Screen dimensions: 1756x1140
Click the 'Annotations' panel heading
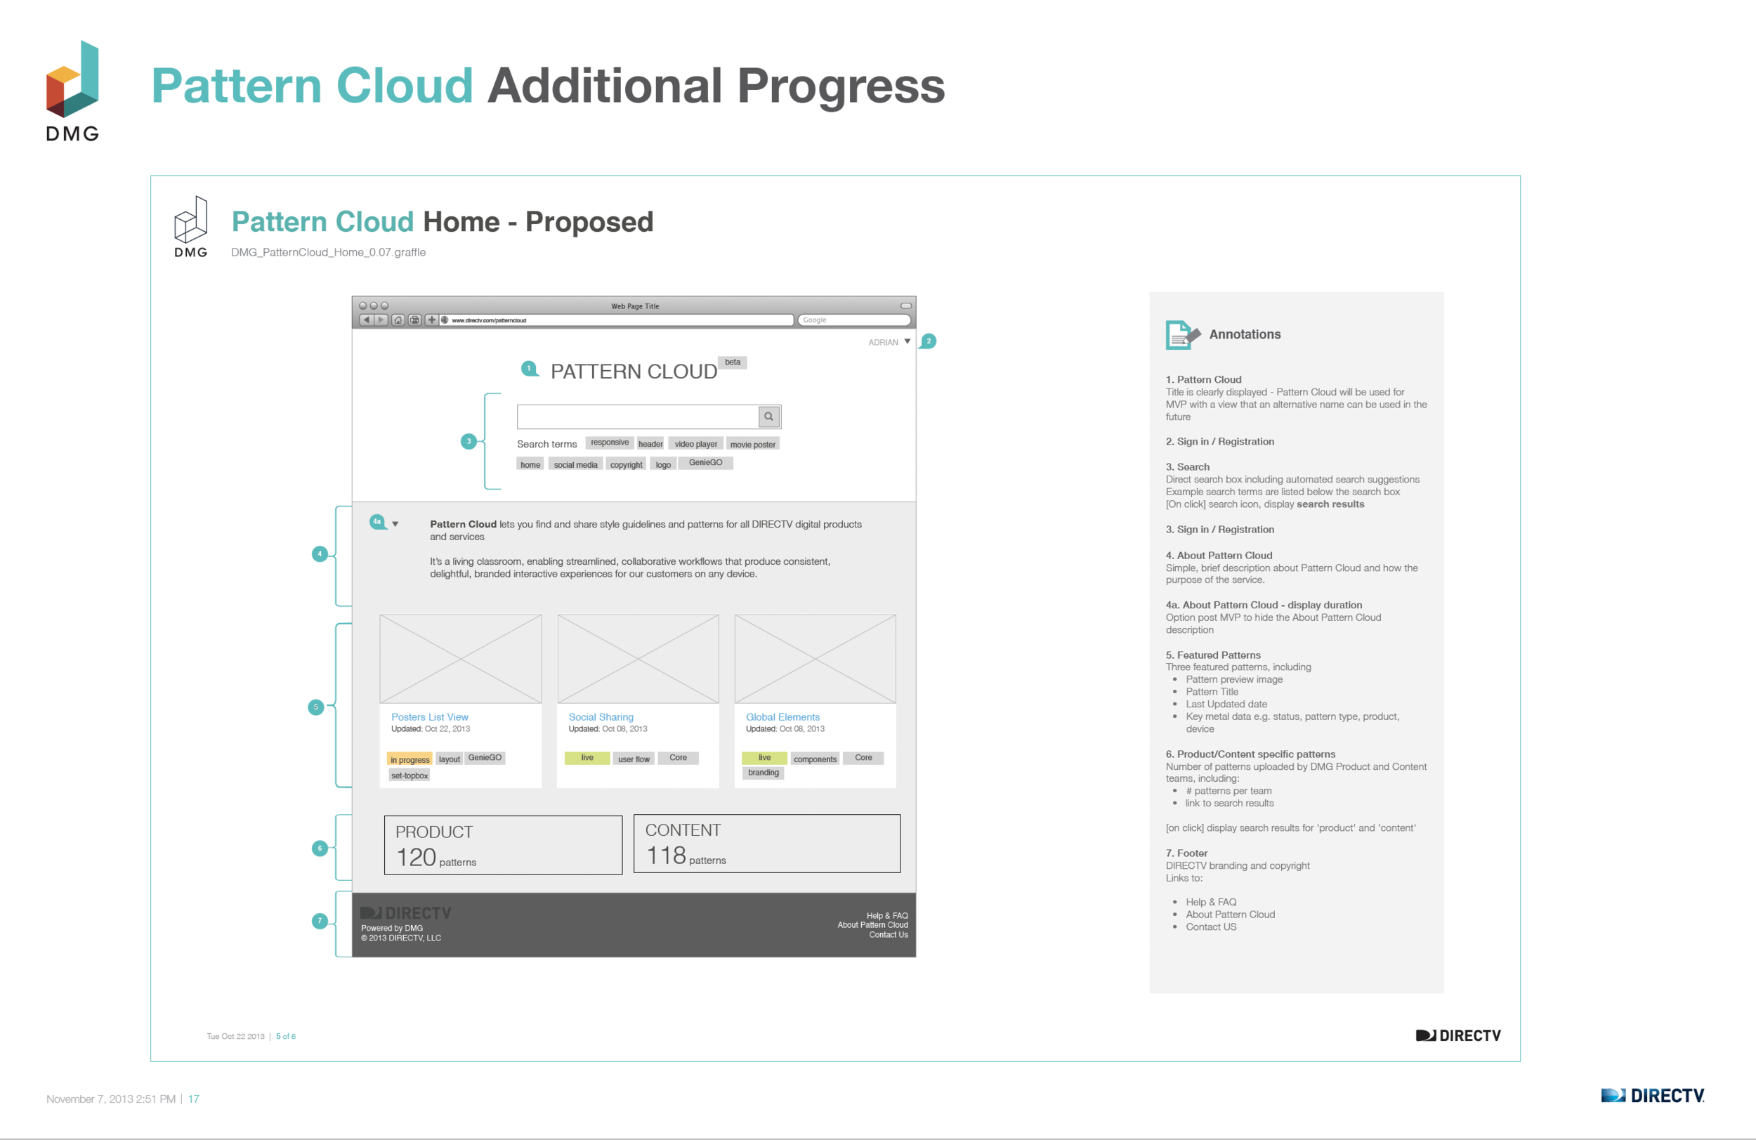pyautogui.click(x=1245, y=334)
